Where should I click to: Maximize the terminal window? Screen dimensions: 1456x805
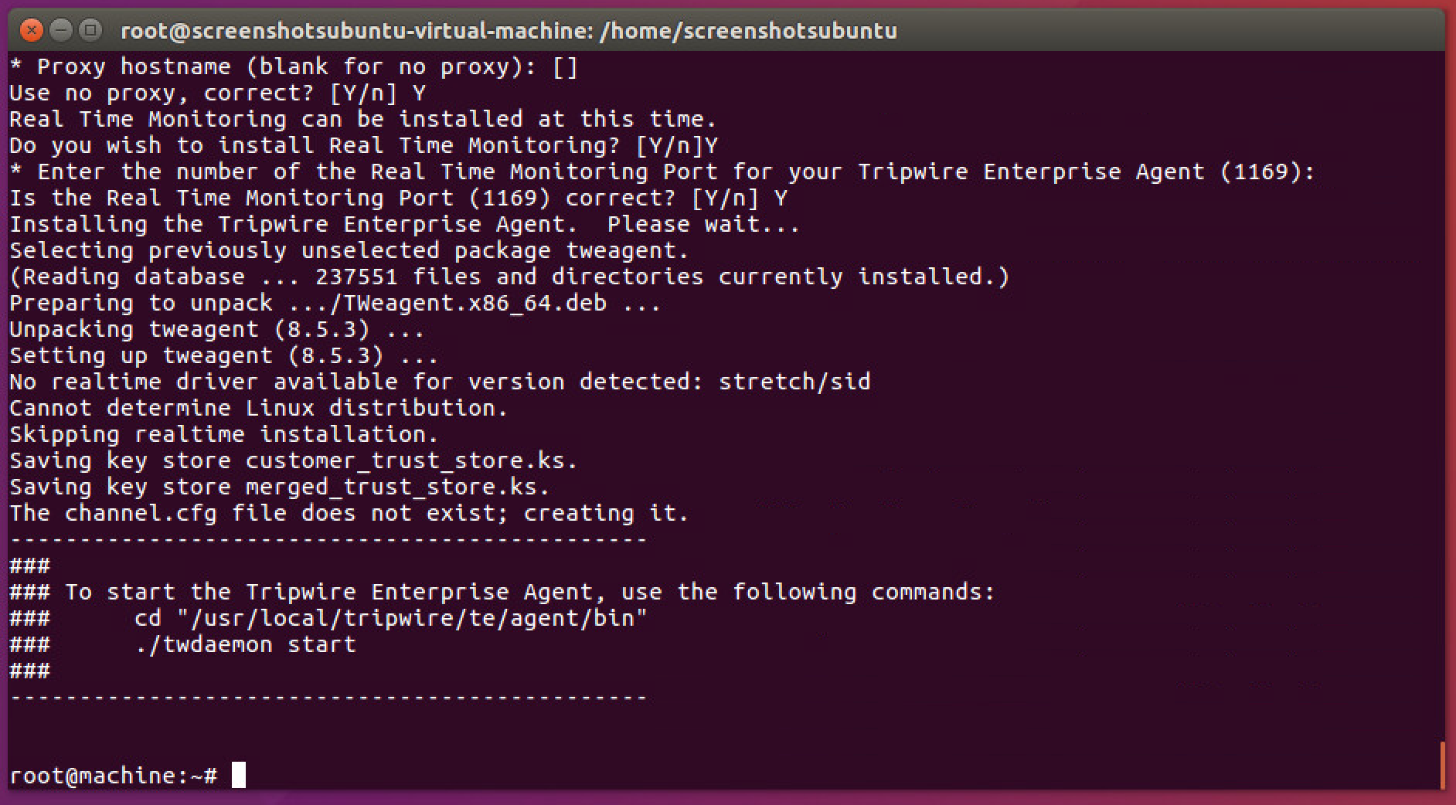coord(91,31)
